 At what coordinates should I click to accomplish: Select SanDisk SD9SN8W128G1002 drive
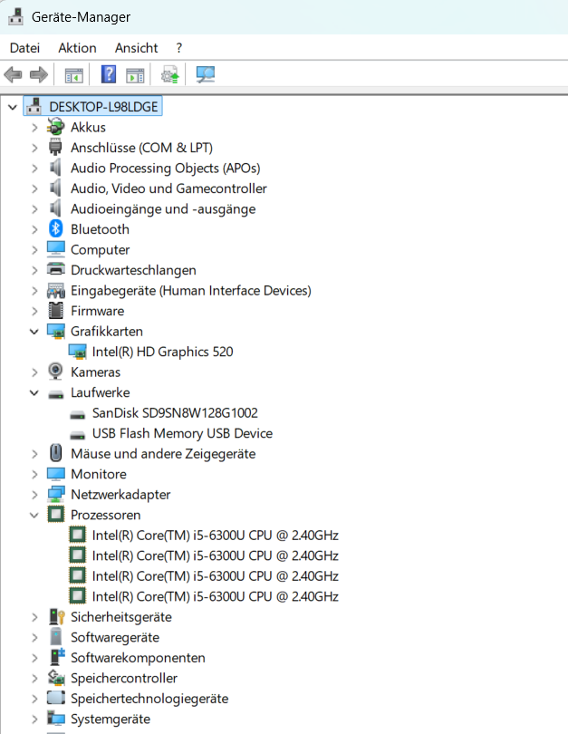pyautogui.click(x=175, y=413)
